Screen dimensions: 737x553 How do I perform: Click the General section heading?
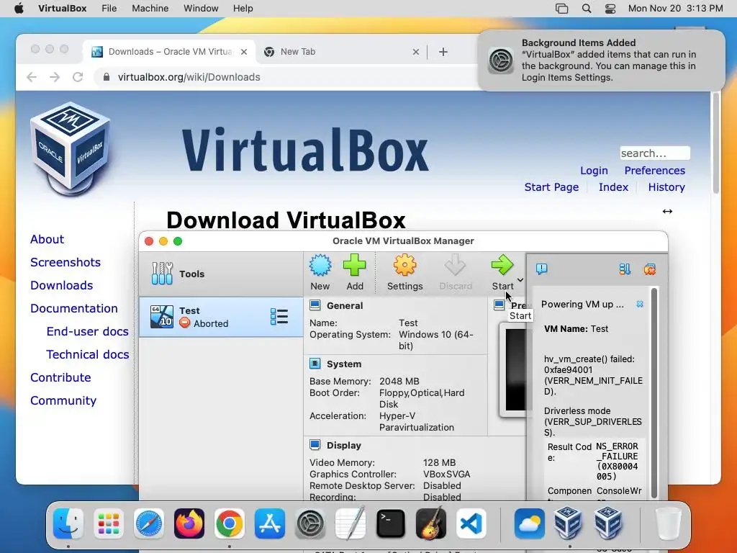click(345, 305)
